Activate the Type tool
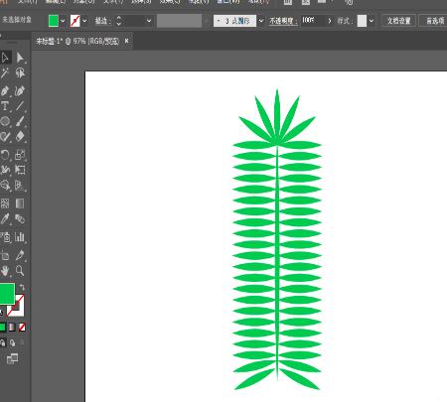 point(5,106)
